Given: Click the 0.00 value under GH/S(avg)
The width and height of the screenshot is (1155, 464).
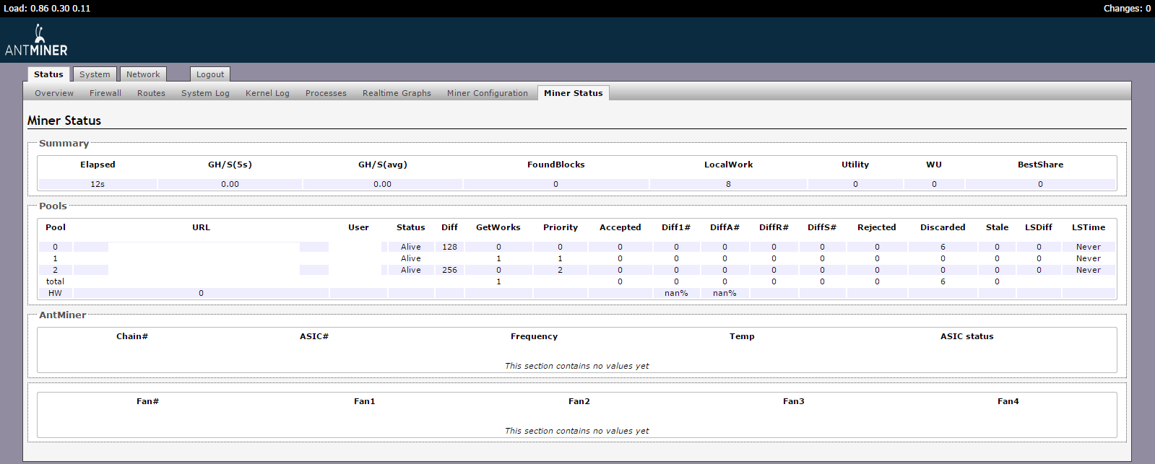Looking at the screenshot, I should click(x=383, y=184).
